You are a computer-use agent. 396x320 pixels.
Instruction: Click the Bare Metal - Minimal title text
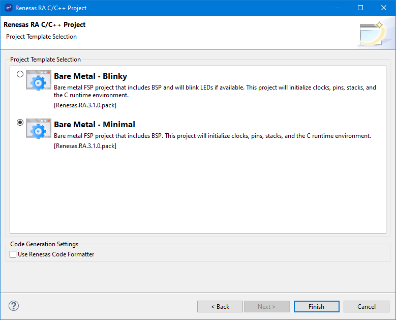[94, 125]
